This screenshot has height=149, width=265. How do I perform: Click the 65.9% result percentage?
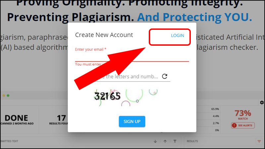click(215, 109)
